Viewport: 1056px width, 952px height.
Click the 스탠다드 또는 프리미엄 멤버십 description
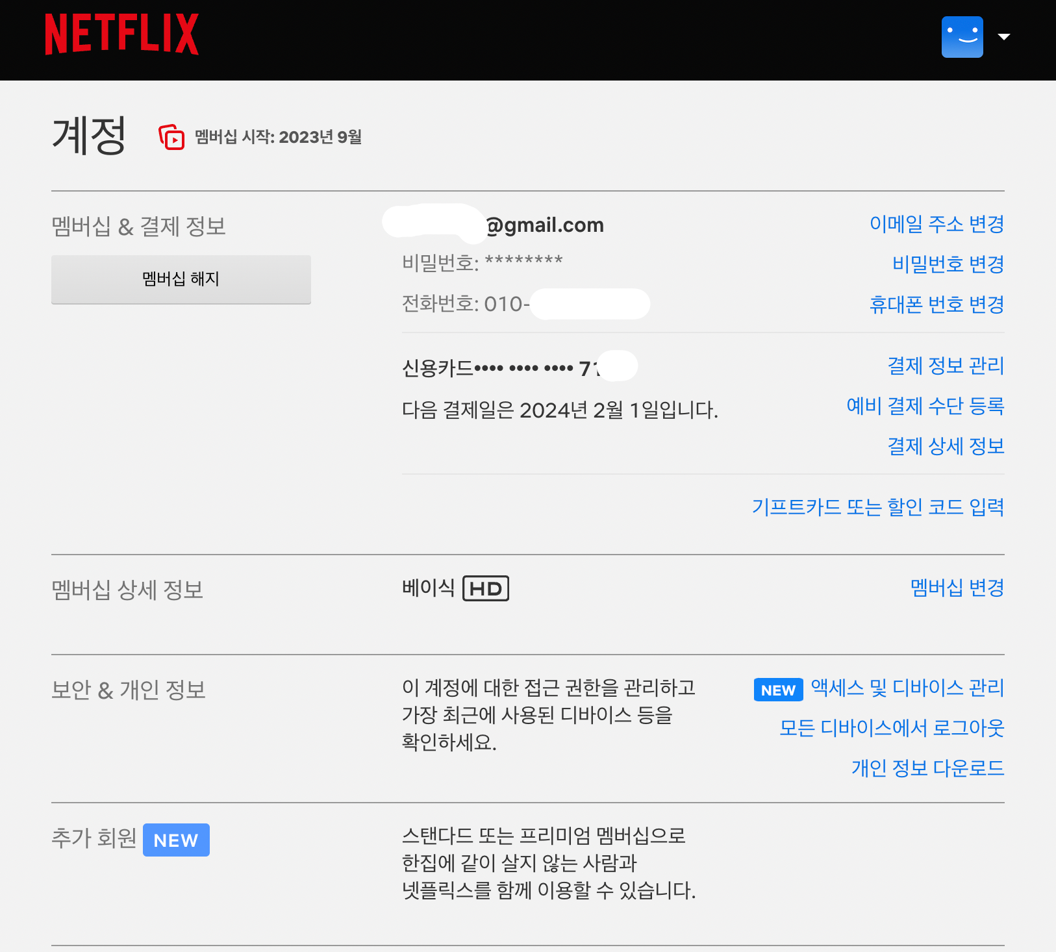pos(549,863)
